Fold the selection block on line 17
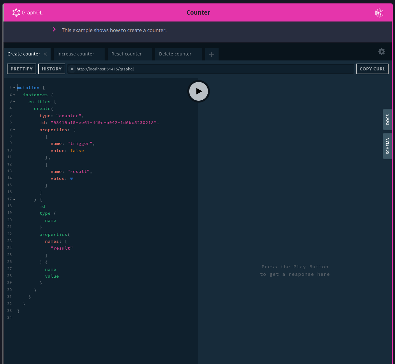This screenshot has width=395, height=364. click(14, 200)
